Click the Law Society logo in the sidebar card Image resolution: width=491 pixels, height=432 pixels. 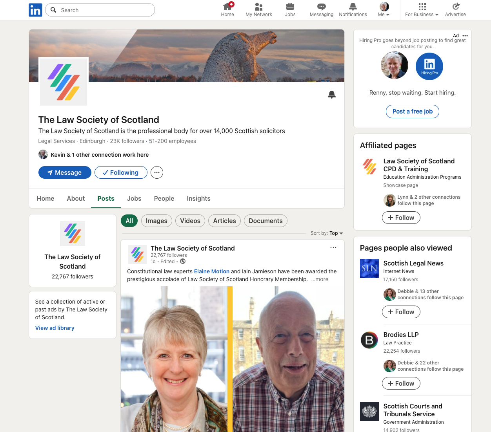(x=73, y=233)
